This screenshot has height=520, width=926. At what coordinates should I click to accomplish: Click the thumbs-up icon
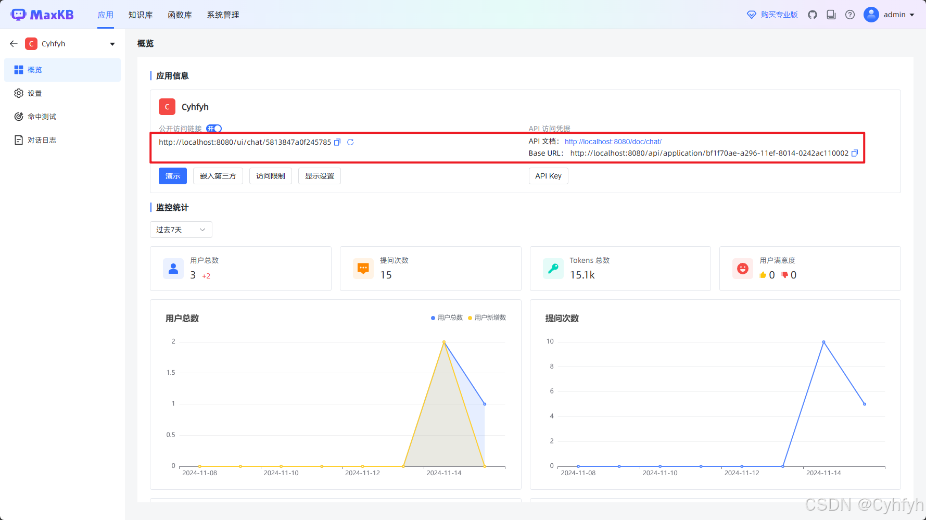click(x=763, y=275)
